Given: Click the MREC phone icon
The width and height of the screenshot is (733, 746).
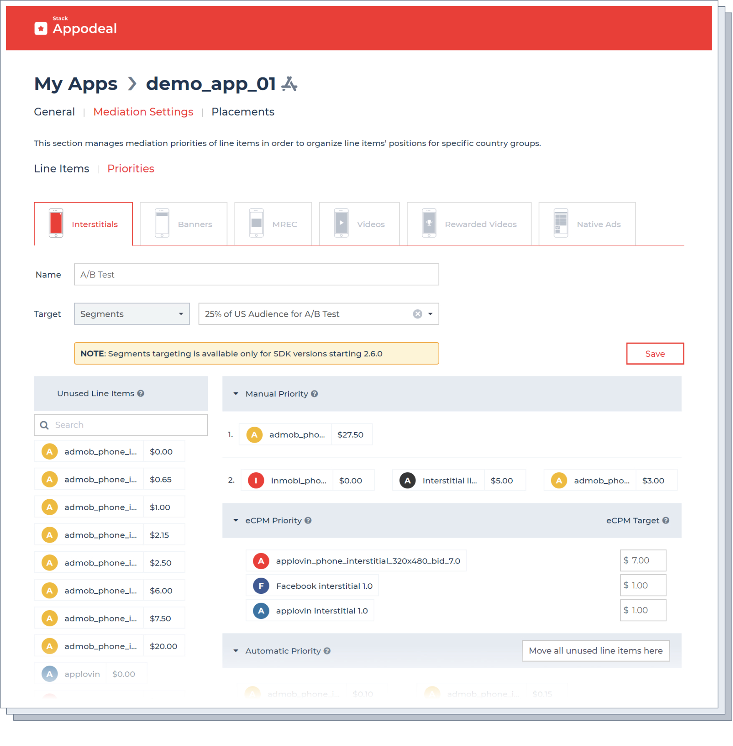Looking at the screenshot, I should (257, 223).
